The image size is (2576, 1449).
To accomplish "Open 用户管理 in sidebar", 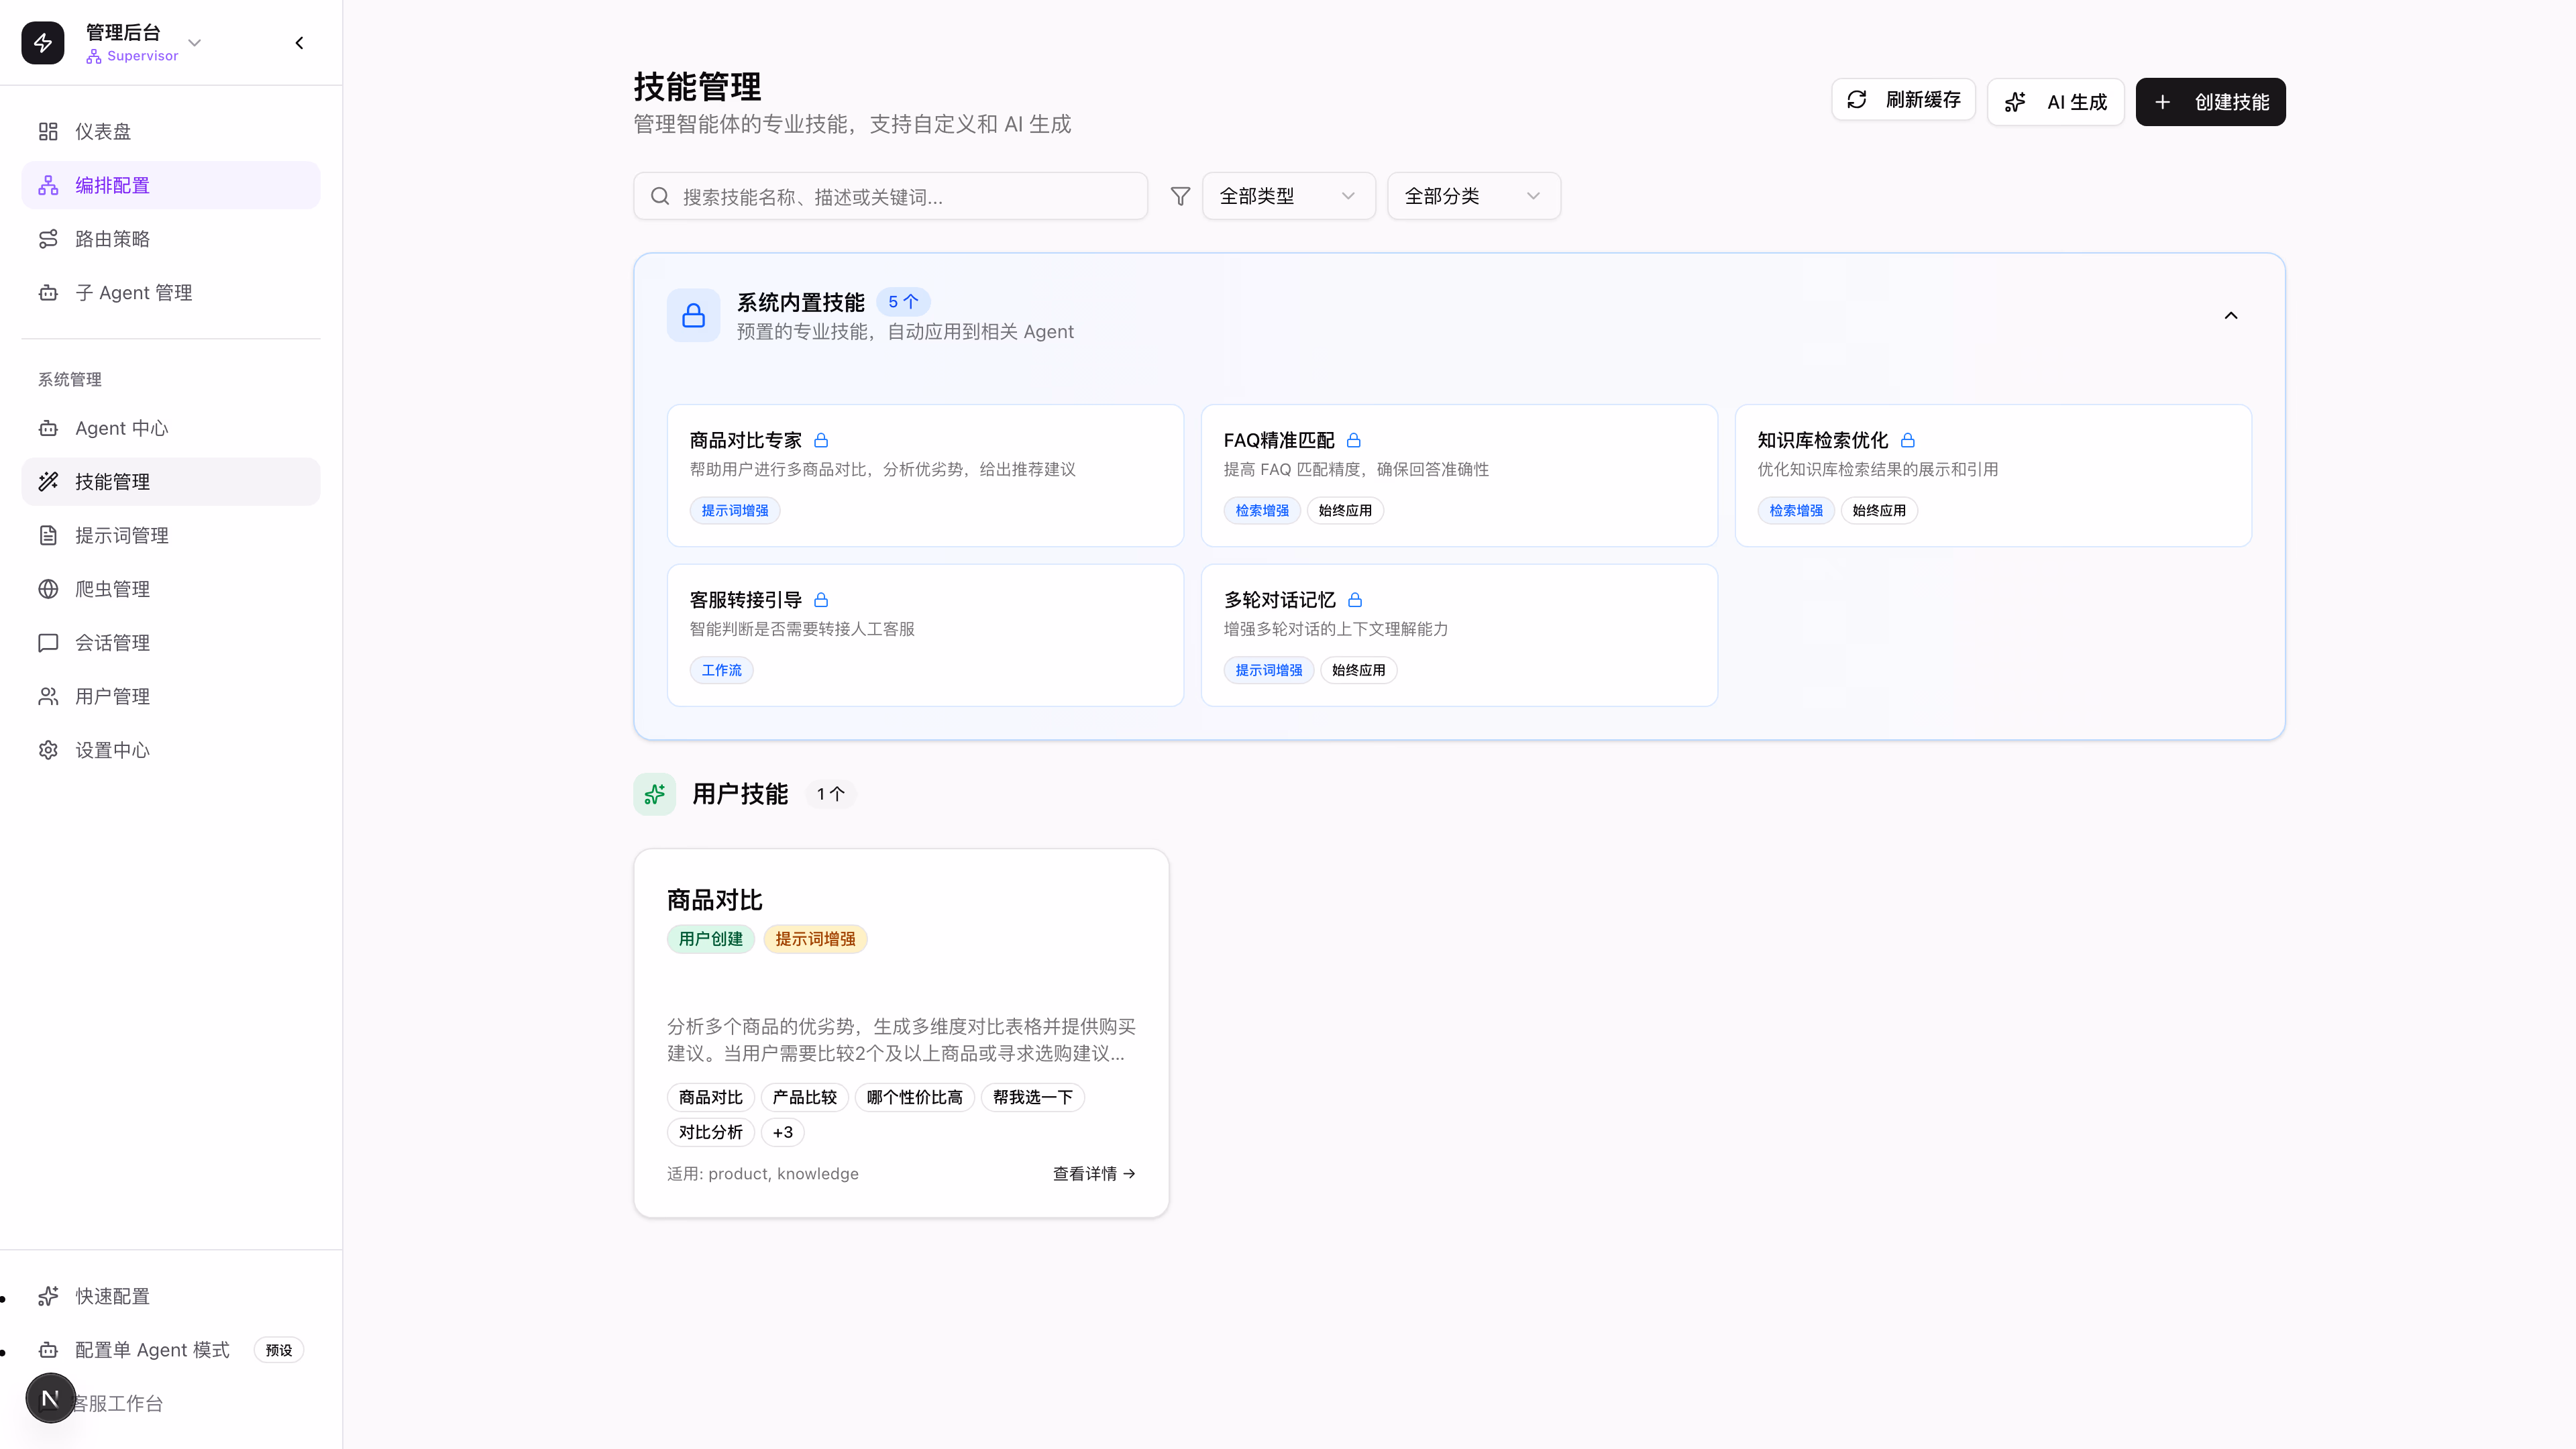I will point(171,696).
